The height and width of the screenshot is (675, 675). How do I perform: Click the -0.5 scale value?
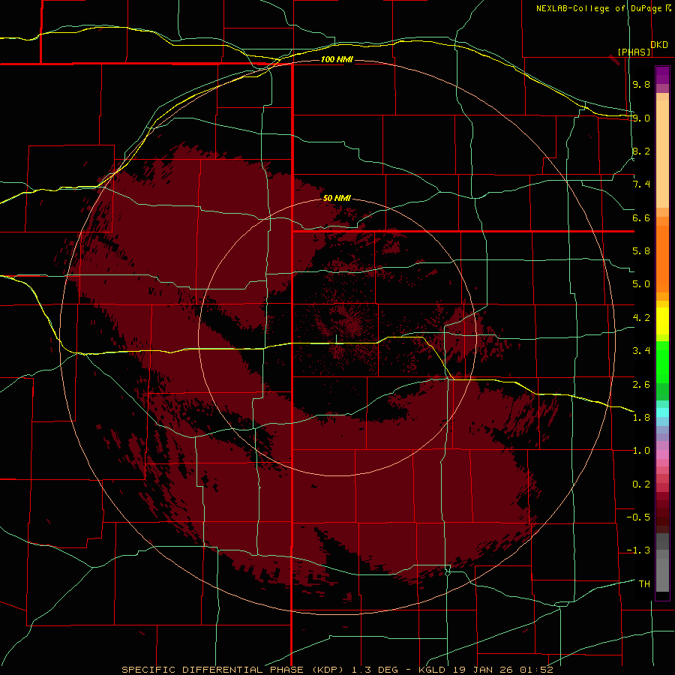click(x=638, y=517)
